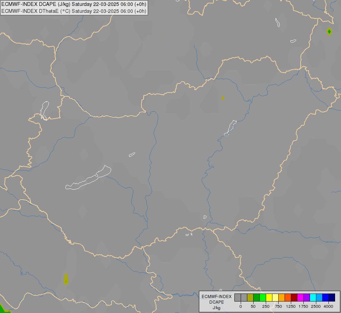Viewport: 341px width, 313px height.
Task: Select the orange legend swatch
Action: tap(282, 298)
